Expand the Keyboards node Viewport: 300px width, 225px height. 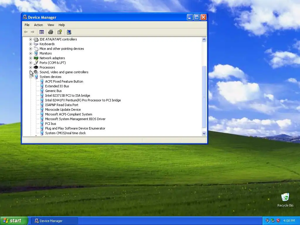tap(30, 44)
